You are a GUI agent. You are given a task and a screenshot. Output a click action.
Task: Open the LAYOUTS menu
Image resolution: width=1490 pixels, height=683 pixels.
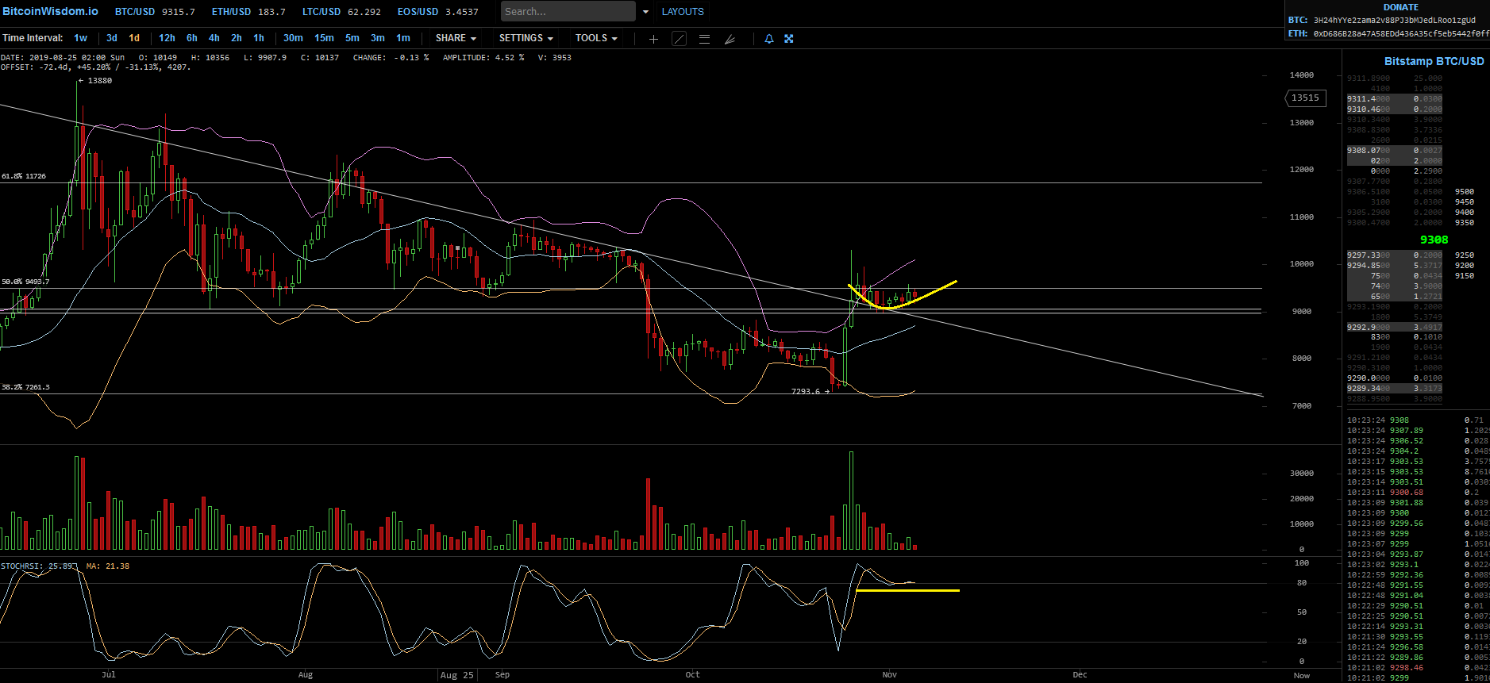pos(683,12)
